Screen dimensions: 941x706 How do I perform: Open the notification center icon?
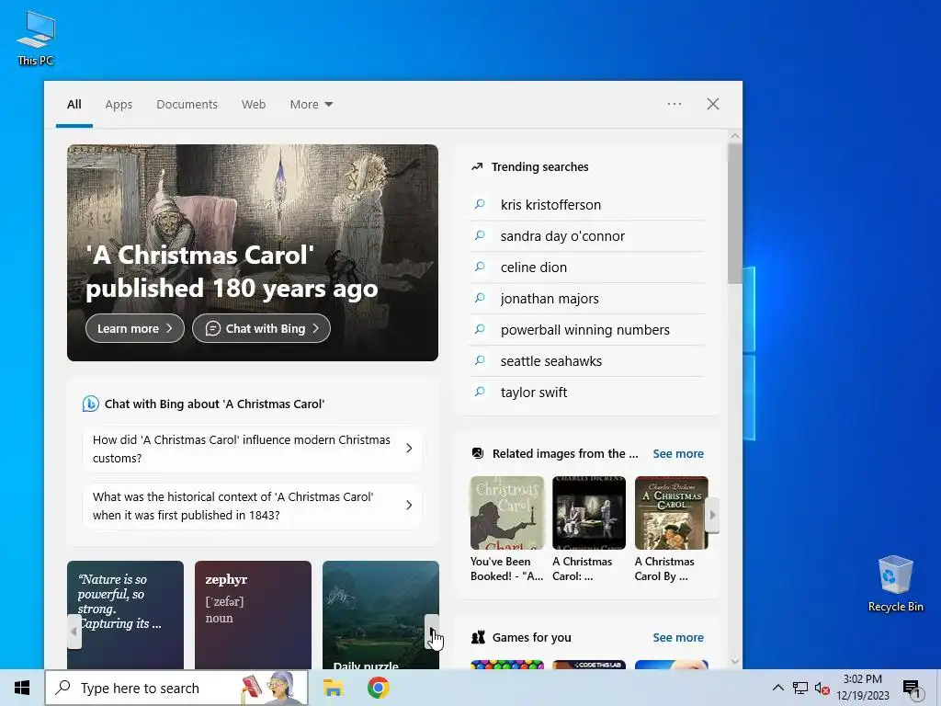[913, 689]
